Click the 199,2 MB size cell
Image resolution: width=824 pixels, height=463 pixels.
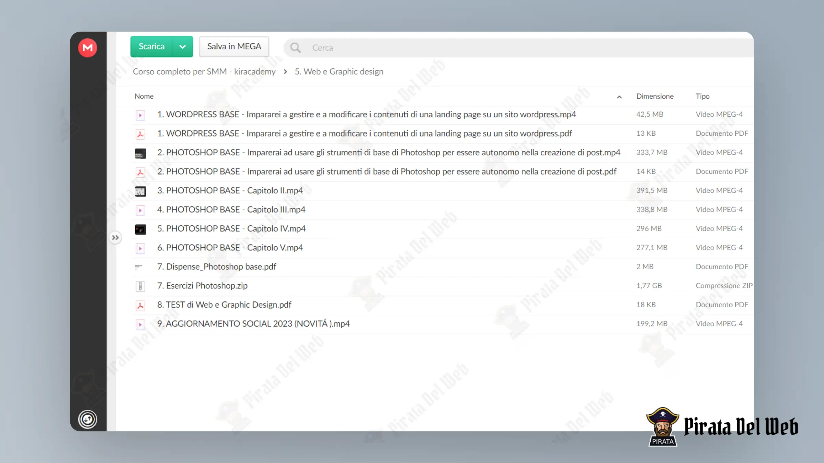click(652, 323)
